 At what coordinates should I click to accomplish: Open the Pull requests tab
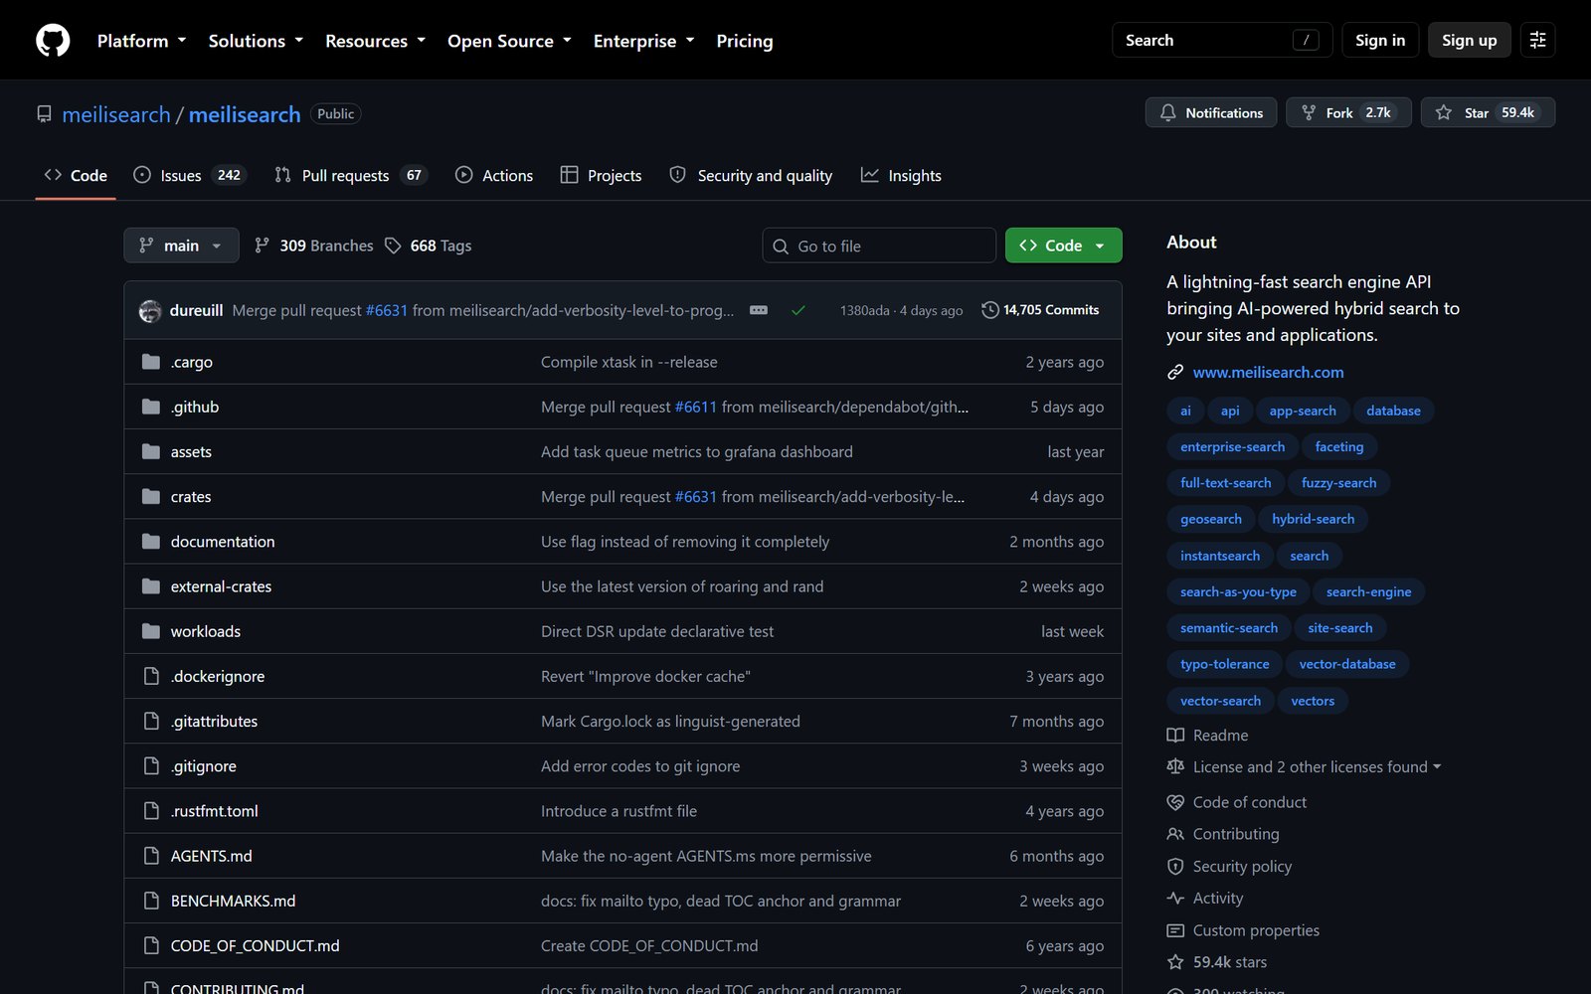pyautogui.click(x=350, y=175)
